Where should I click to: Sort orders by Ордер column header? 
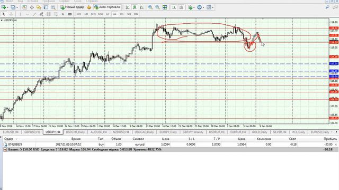point(8,139)
